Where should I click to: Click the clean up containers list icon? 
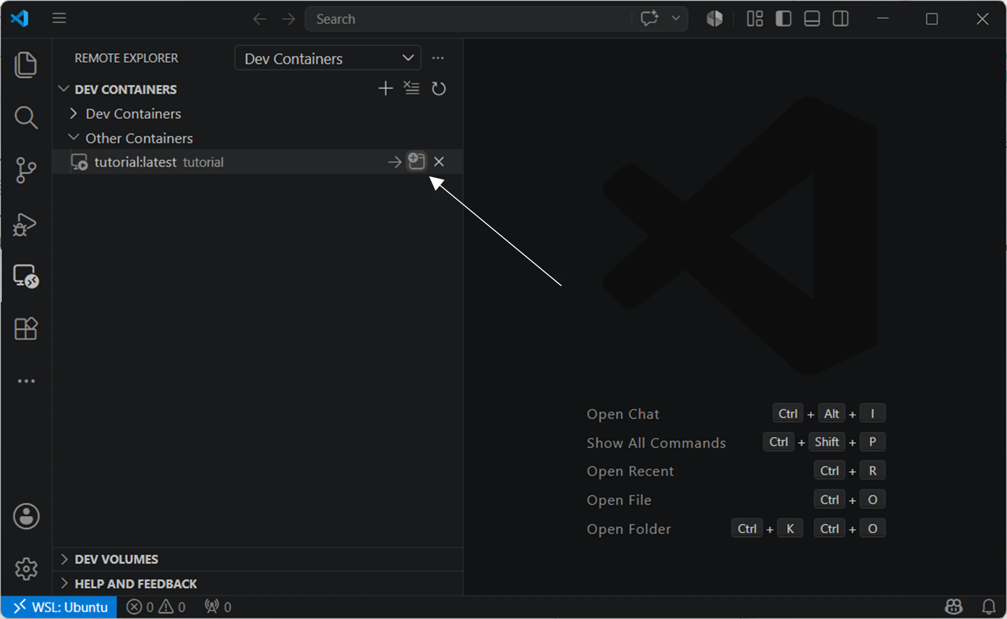[x=411, y=88]
